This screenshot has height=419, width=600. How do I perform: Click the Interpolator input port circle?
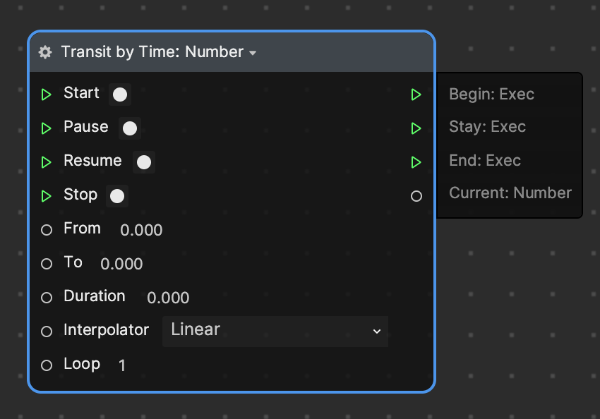(47, 332)
